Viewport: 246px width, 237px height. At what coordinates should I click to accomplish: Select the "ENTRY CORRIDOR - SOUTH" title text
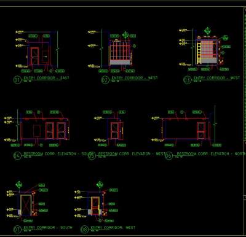(x=48, y=228)
